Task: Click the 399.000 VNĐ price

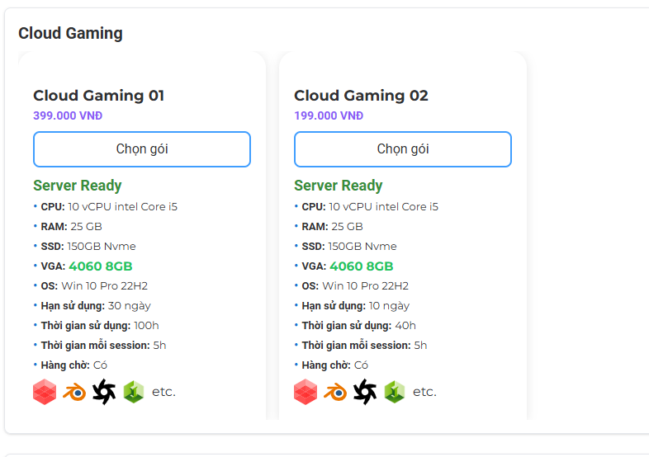Action: click(68, 115)
